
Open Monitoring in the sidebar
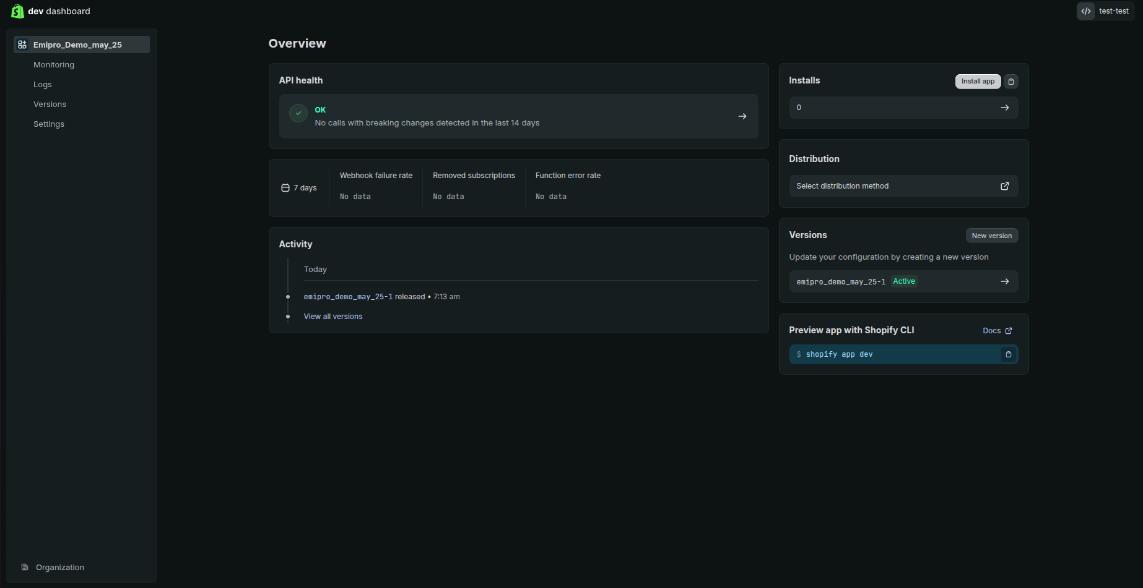54,64
